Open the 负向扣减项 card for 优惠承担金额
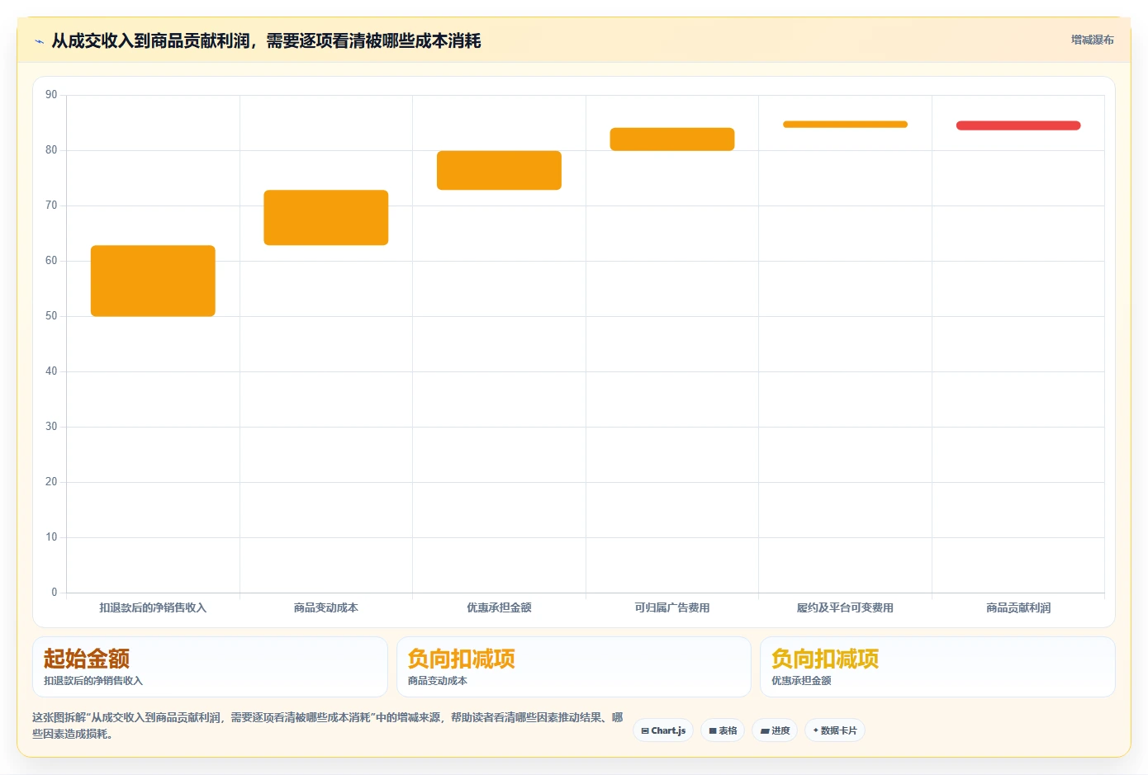1148x775 pixels. click(x=937, y=667)
